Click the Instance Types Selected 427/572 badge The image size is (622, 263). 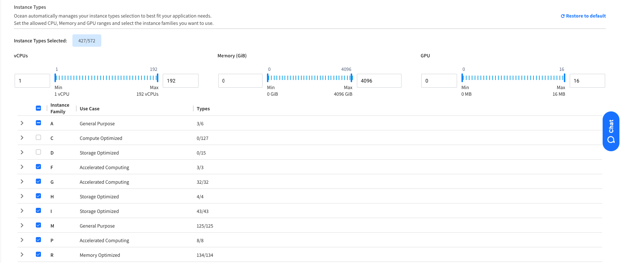pyautogui.click(x=87, y=41)
